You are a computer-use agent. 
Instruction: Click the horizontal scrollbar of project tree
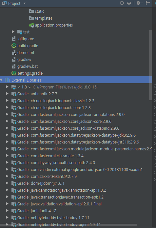coord(68,225)
